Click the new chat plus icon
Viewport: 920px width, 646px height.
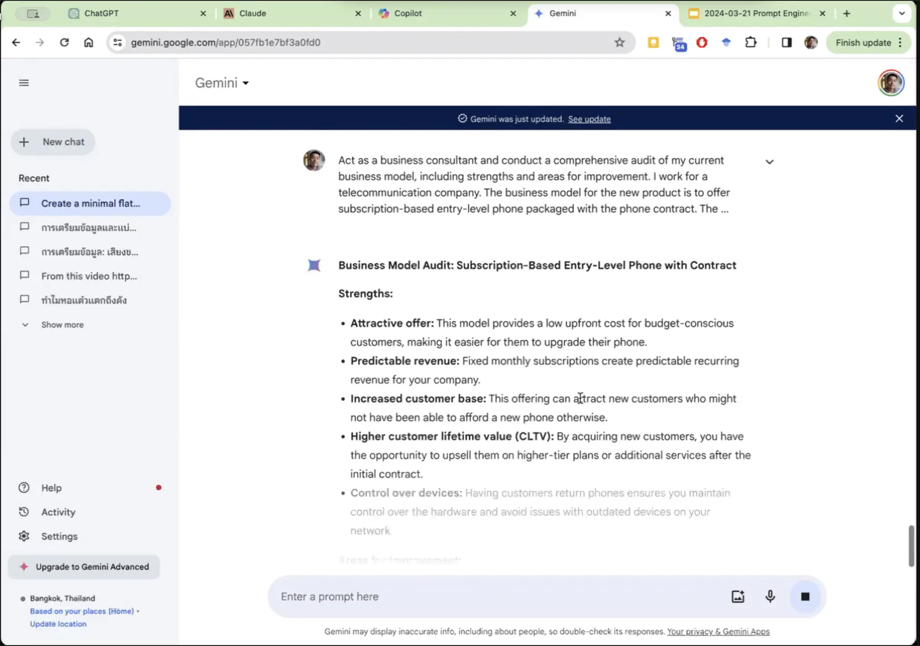(x=24, y=142)
